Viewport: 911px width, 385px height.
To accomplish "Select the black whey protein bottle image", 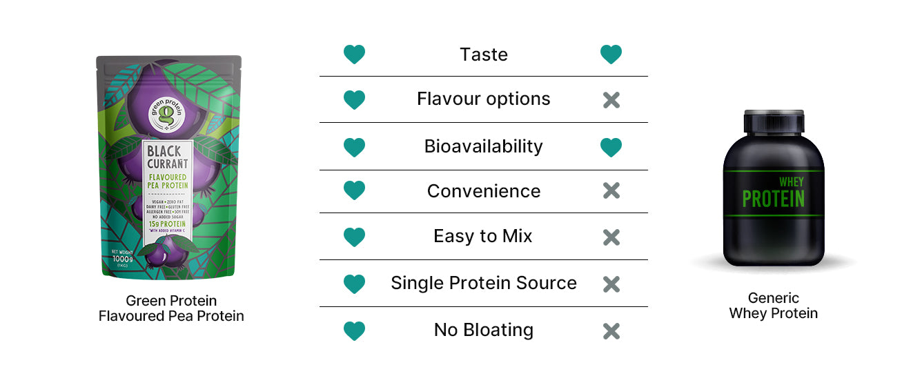I will pyautogui.click(x=773, y=188).
